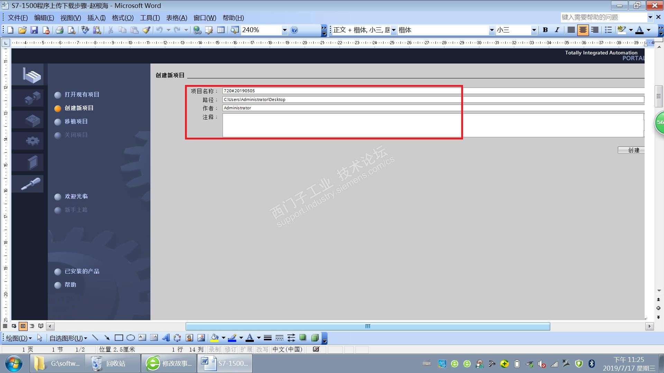The image size is (664, 373).
Task: Click the 自选图形(U) AutoShapes button
Action: pos(68,338)
